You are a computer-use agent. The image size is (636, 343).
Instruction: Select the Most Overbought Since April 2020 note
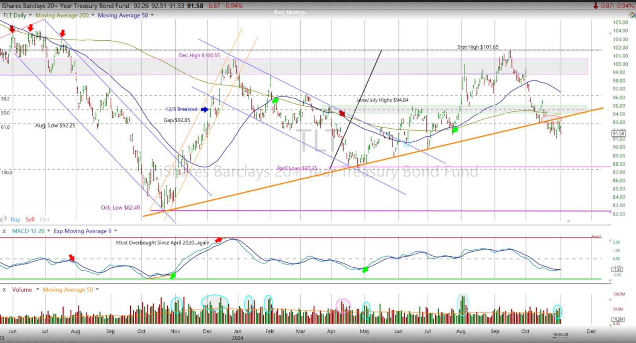pos(162,243)
